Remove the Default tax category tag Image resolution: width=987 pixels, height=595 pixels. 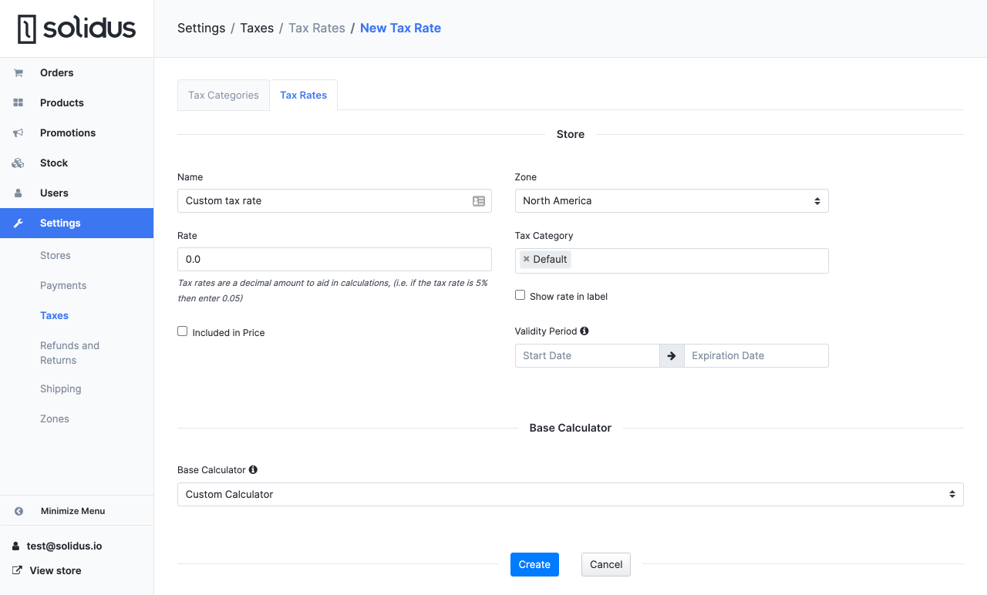coord(527,259)
